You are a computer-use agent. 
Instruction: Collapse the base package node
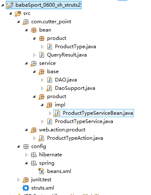coord(34,72)
